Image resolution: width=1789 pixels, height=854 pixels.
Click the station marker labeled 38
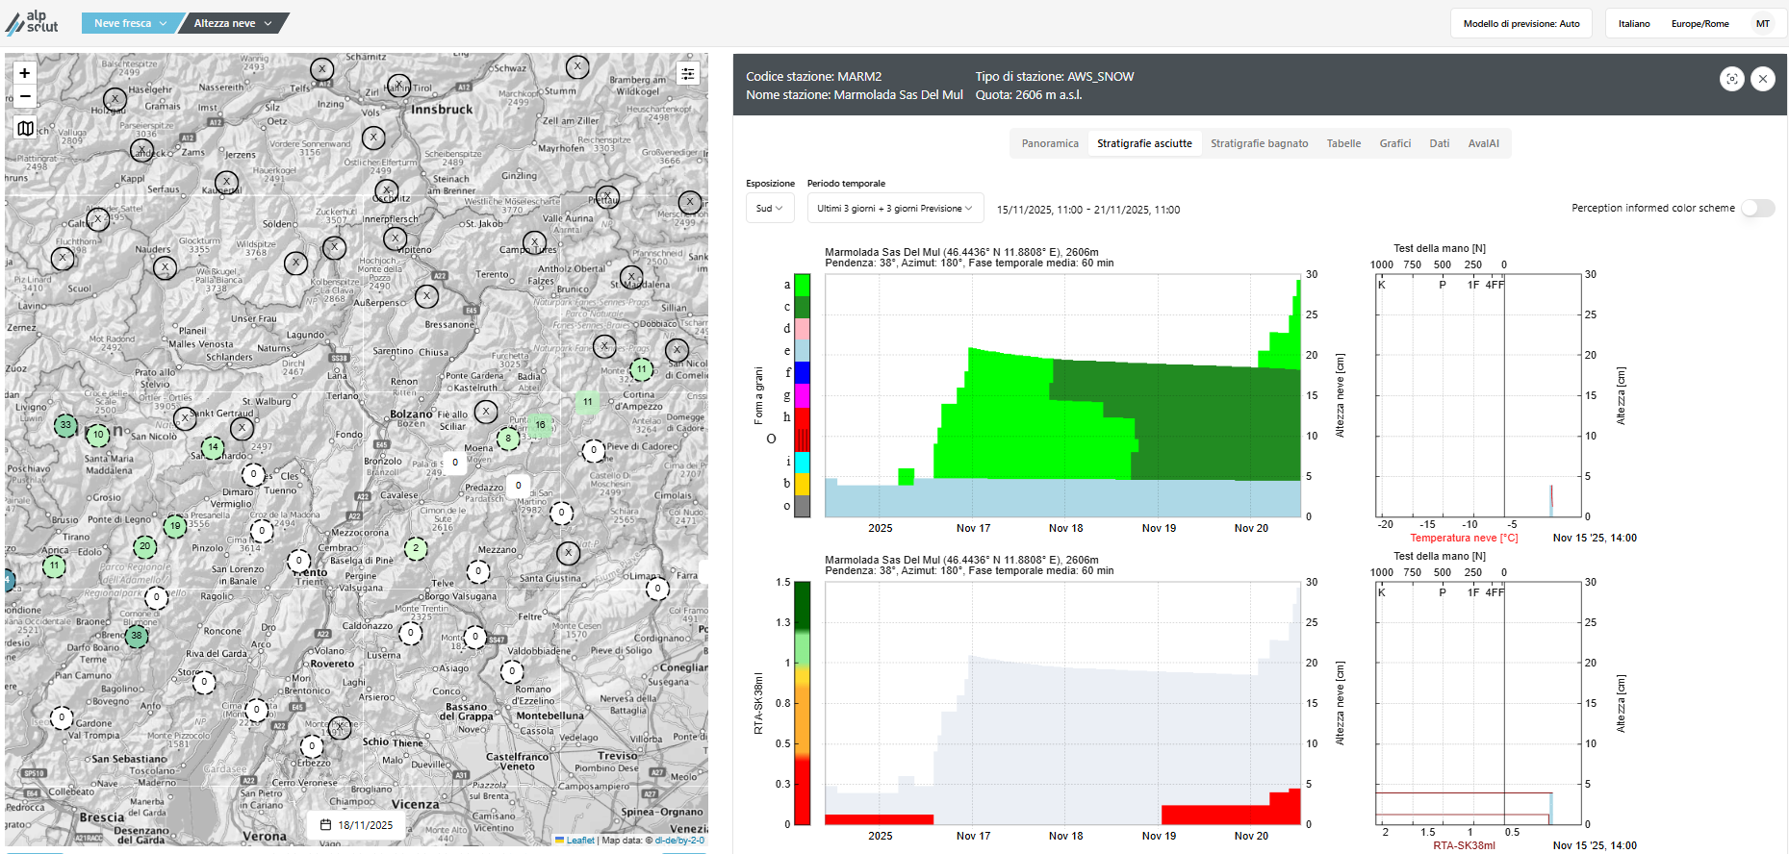point(137,636)
